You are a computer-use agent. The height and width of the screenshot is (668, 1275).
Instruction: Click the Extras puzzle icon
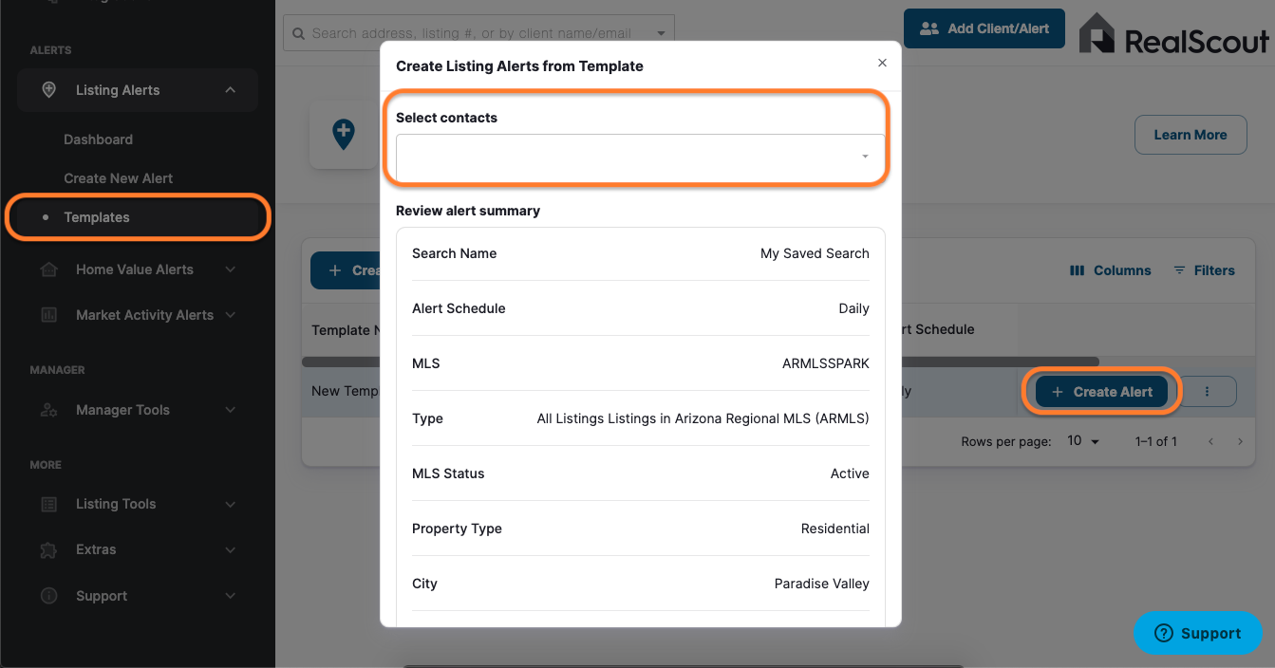coord(49,549)
